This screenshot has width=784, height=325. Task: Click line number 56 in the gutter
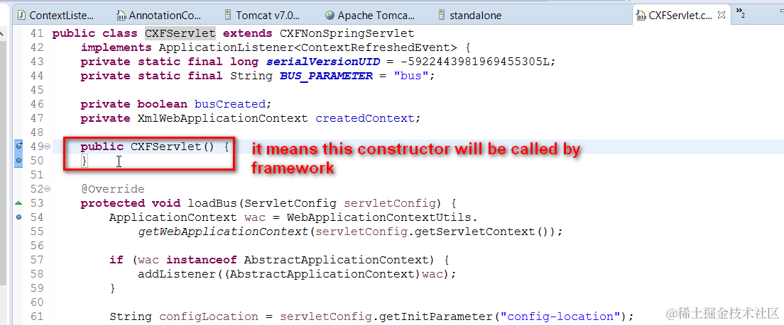pyautogui.click(x=36, y=246)
